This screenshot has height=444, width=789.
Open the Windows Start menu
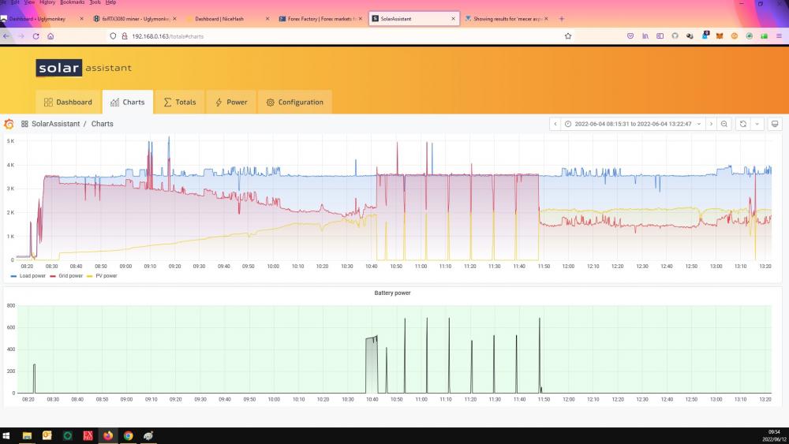[x=6, y=436]
